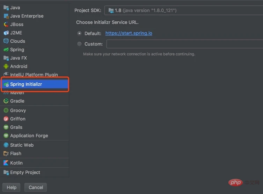The image size is (263, 194).
Task: Click the Java folder icon
Action: pos(6,8)
